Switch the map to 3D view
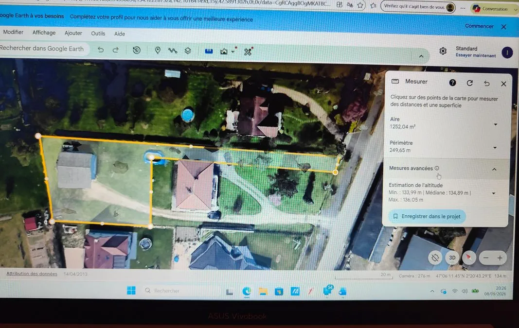The height and width of the screenshot is (328, 519). point(452,258)
